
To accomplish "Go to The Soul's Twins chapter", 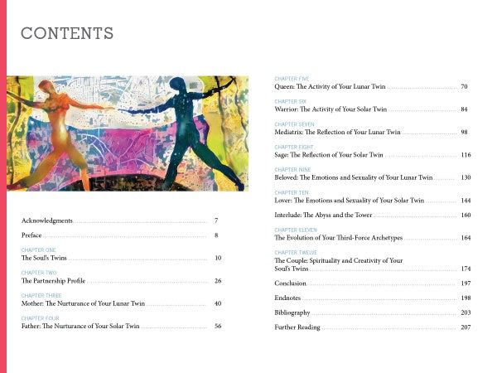I will point(44,259).
